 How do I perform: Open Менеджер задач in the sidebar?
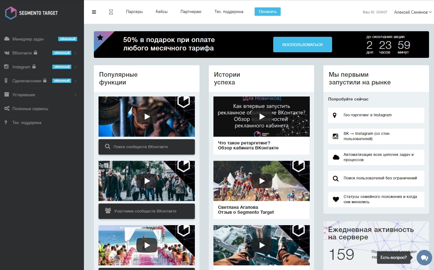tap(28, 39)
